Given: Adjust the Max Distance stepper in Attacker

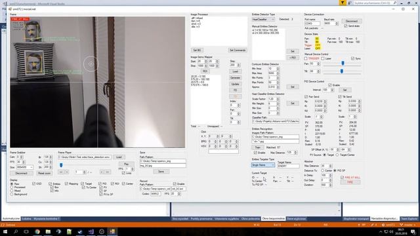Looking at the screenshot, I should coord(330,166).
